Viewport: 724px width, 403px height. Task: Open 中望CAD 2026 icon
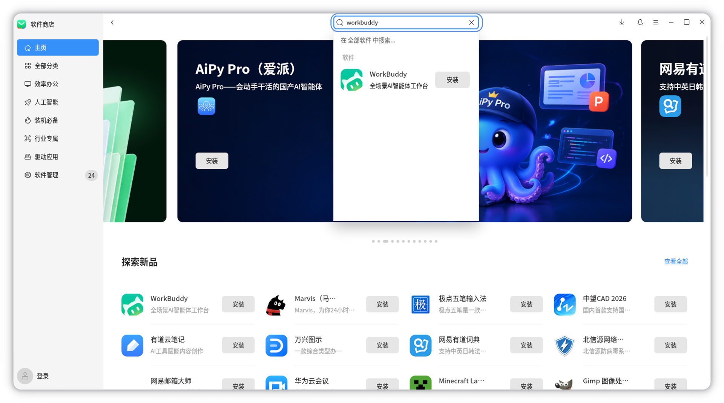[564, 305]
